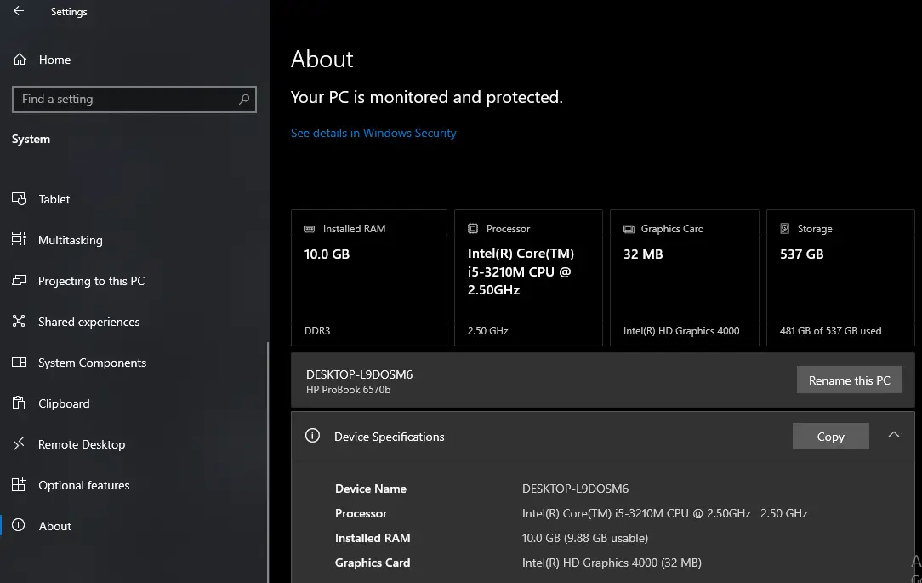Click the Device Specifications info icon
This screenshot has height=583, width=922.
[312, 436]
